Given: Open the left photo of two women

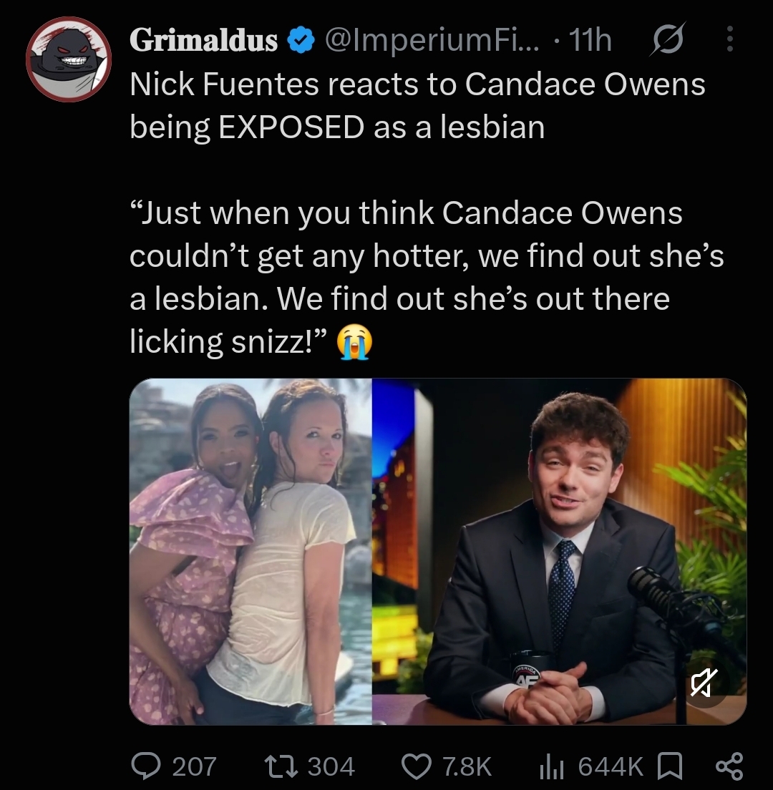Looking at the screenshot, I should point(251,551).
